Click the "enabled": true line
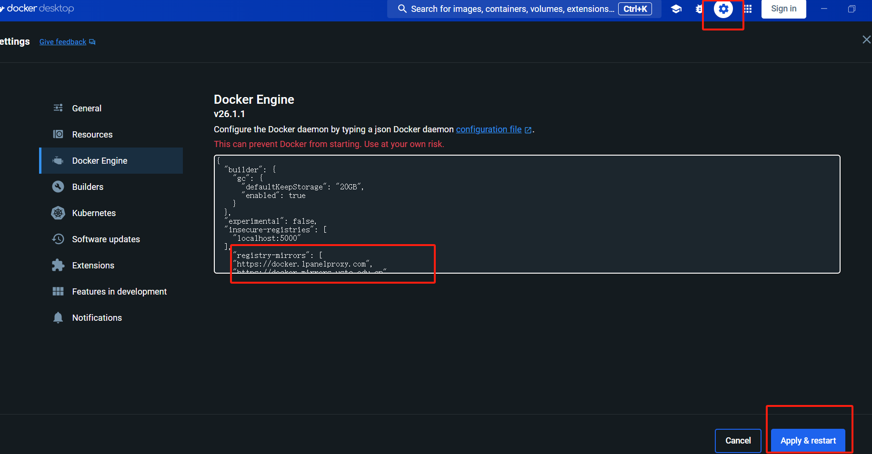Image resolution: width=872 pixels, height=454 pixels. [274, 196]
